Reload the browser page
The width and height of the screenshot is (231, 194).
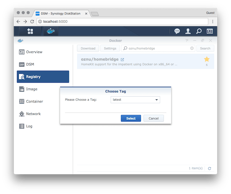tap(32, 22)
